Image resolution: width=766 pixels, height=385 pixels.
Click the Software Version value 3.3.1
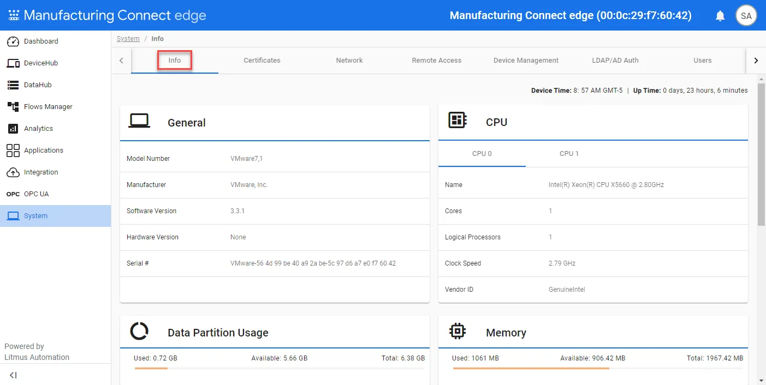[x=237, y=211]
